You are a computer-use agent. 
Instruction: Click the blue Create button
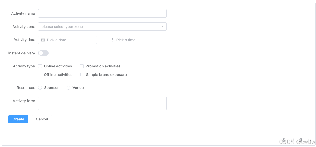[18, 119]
